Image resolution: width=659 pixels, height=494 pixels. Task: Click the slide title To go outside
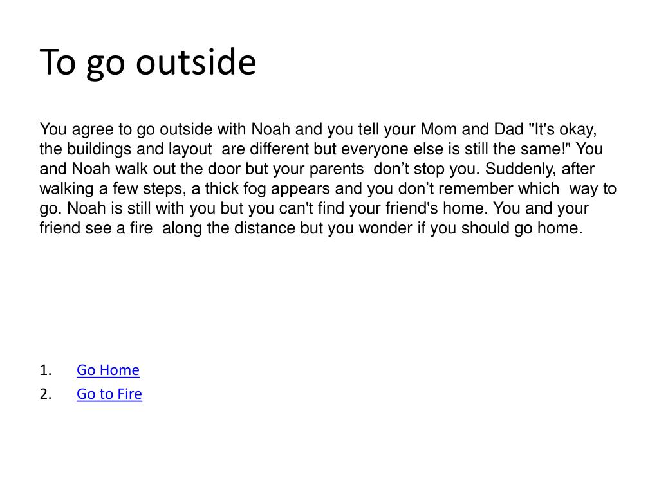pos(148,62)
